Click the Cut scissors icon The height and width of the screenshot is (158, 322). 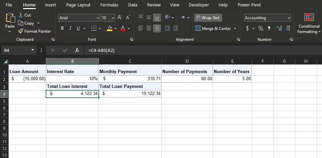click(x=21, y=15)
